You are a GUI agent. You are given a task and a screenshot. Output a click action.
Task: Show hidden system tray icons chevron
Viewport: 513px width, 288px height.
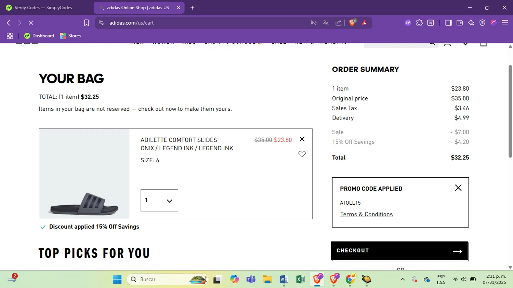tap(403, 279)
